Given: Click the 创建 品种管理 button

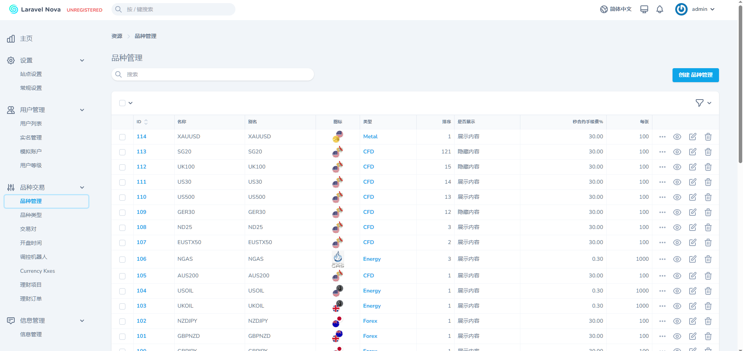Looking at the screenshot, I should pos(695,75).
